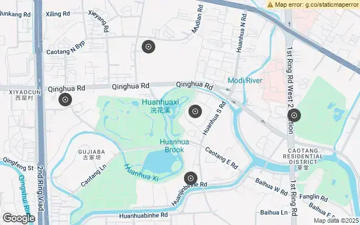
Task: Select the marker below Qinghua Rd near Xiyaocun
Action: pos(65,100)
